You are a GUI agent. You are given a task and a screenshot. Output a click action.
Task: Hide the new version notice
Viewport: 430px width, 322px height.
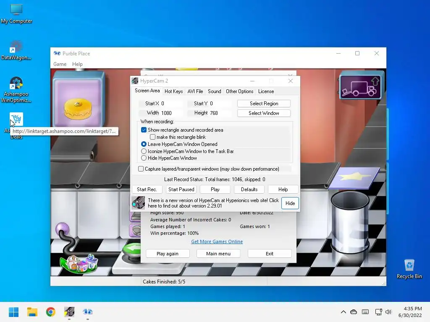tap(290, 203)
